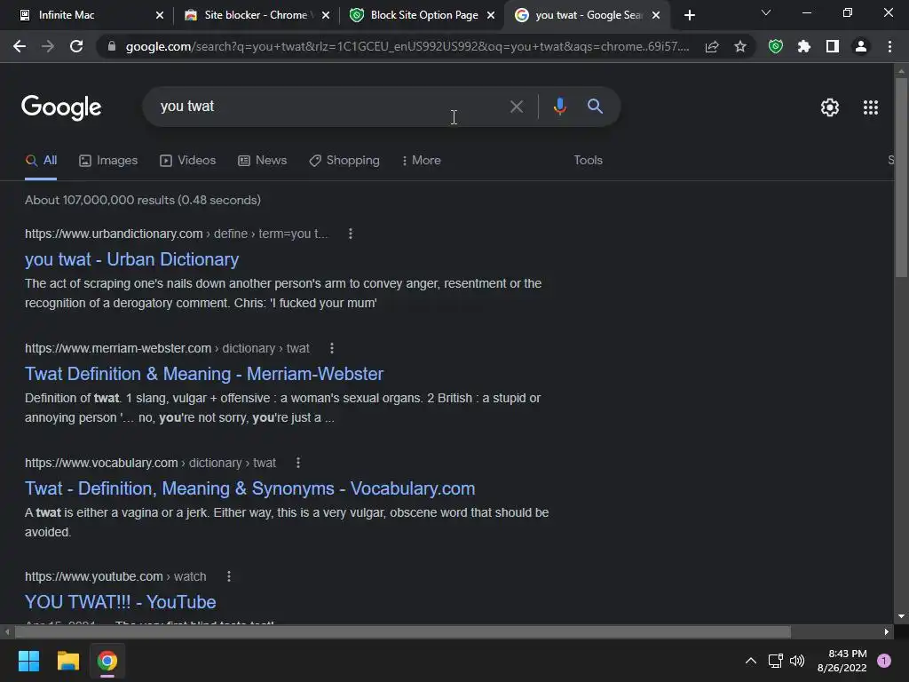Image resolution: width=909 pixels, height=682 pixels.
Task: Open the Extensions puzzle menu
Action: tap(804, 46)
